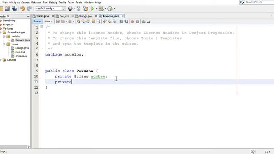Open the Window menu
274x154 pixels.
point(89,3)
